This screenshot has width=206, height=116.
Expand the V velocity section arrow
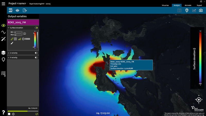tap(8, 57)
